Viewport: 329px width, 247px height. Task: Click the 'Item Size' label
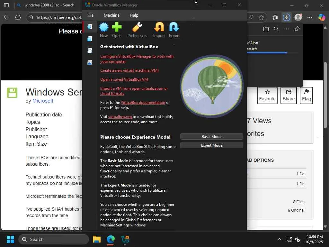pos(36,144)
